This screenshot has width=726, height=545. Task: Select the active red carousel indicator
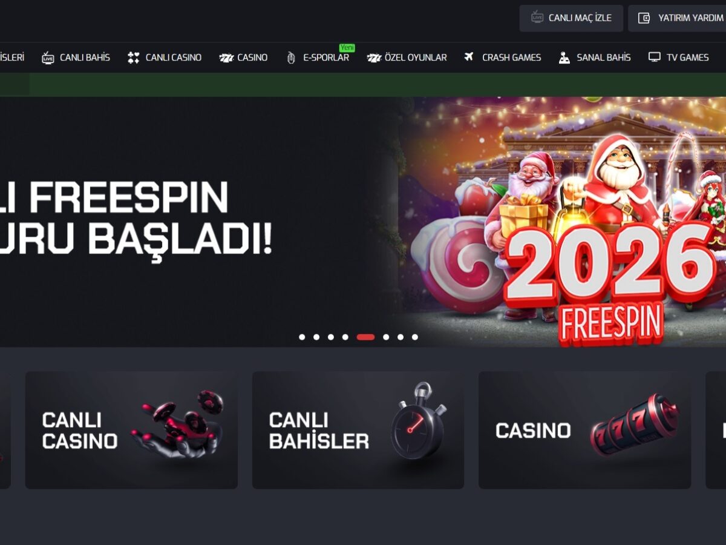pyautogui.click(x=365, y=337)
